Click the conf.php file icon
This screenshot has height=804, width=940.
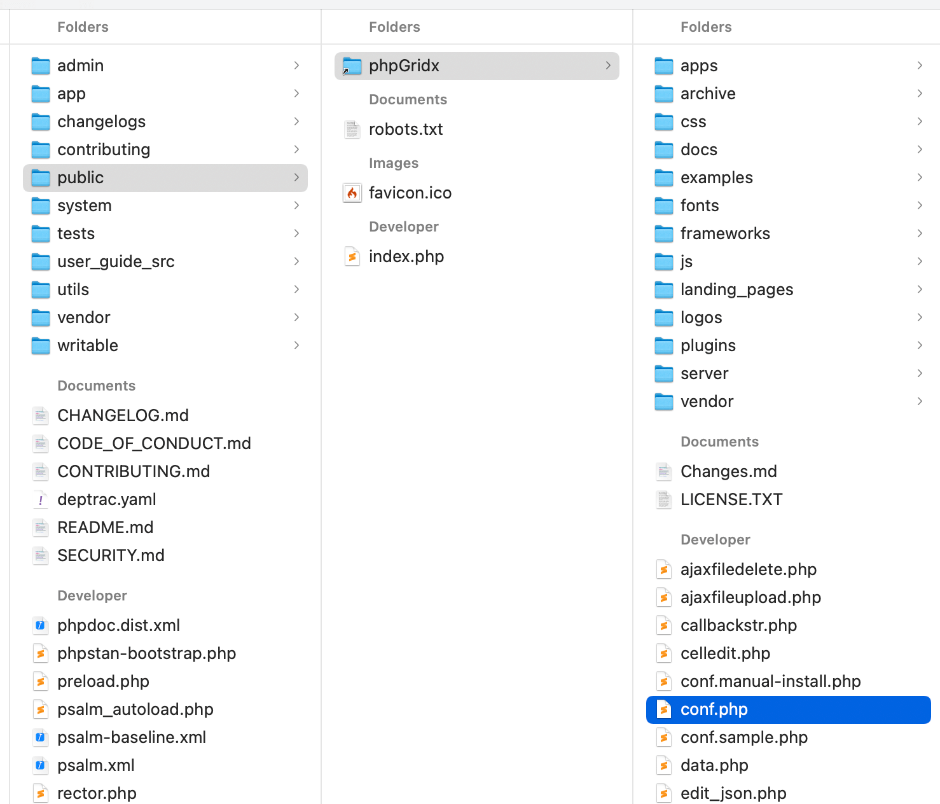point(664,709)
